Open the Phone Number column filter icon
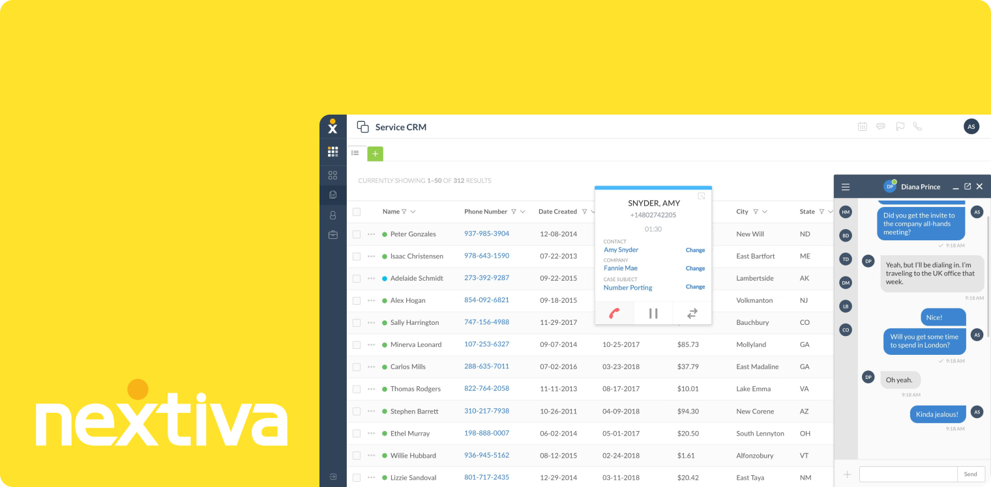The width and height of the screenshot is (991, 487). pyautogui.click(x=514, y=212)
